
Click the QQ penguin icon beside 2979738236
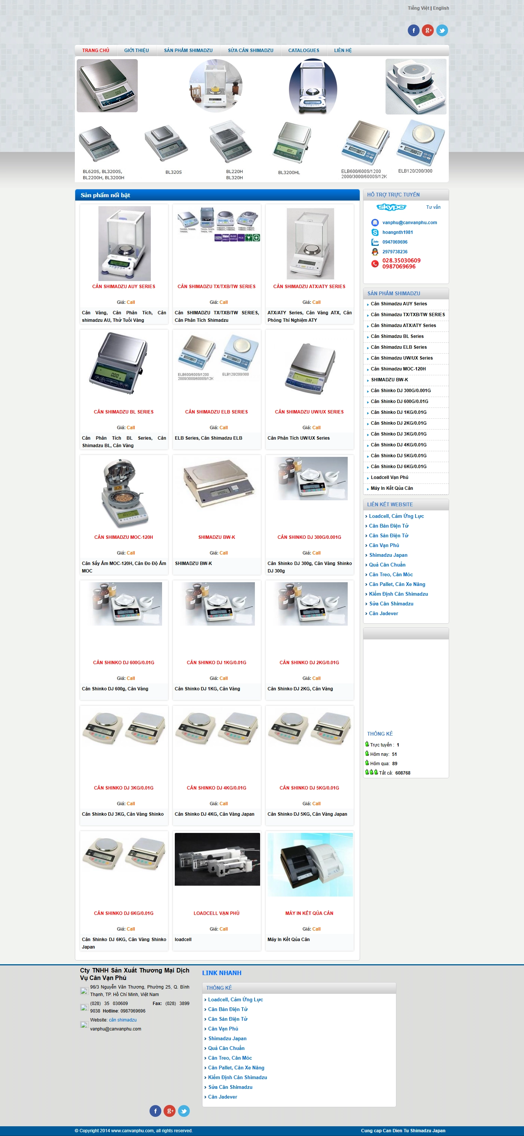coord(375,252)
